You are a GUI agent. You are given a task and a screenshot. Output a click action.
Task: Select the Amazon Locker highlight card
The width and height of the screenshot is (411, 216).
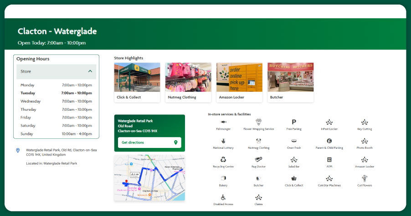coord(239,82)
